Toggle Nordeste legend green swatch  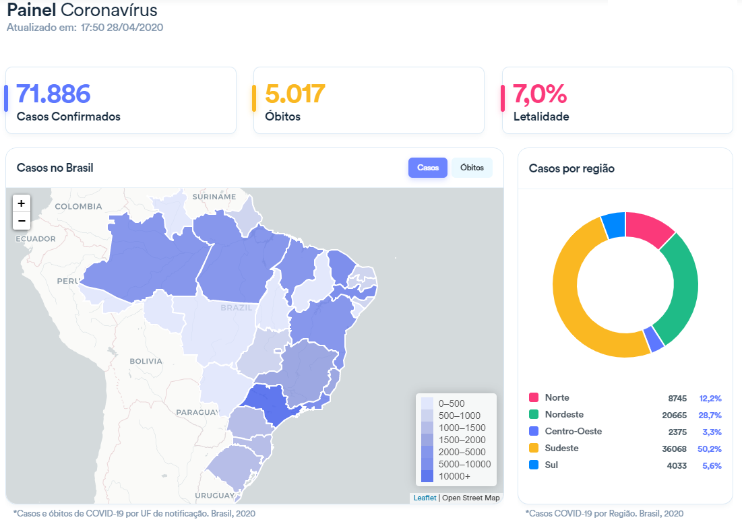pyautogui.click(x=534, y=415)
